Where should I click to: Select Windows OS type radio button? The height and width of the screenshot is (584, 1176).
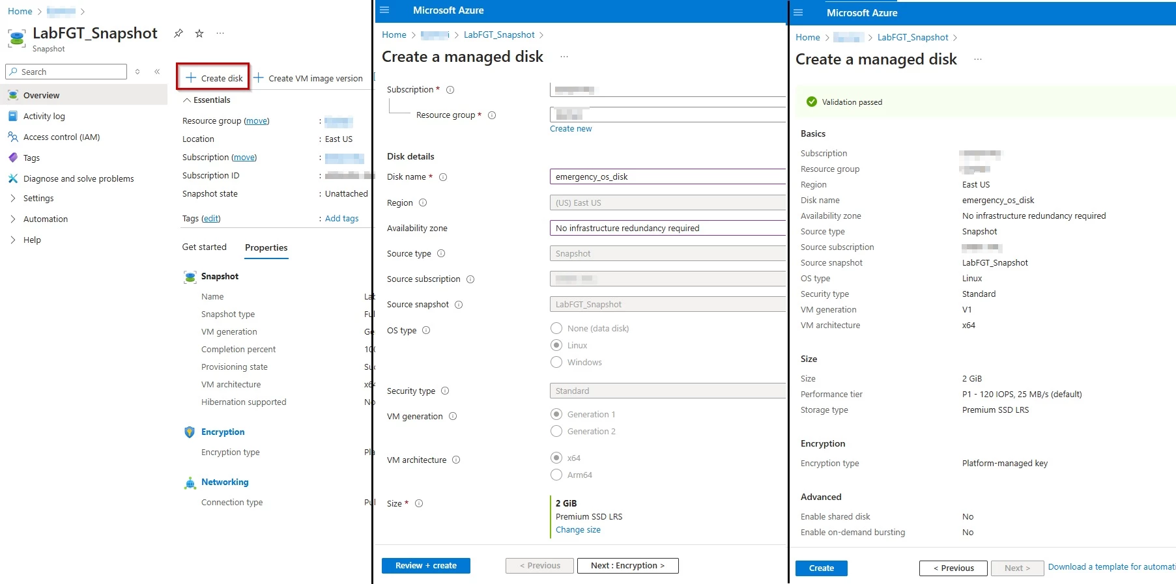coord(556,362)
